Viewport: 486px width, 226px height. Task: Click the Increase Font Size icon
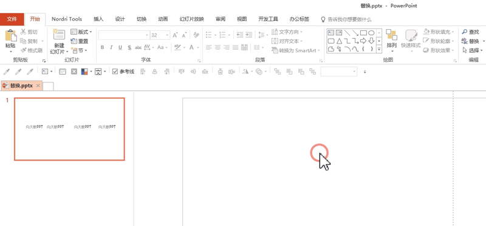click(x=176, y=35)
